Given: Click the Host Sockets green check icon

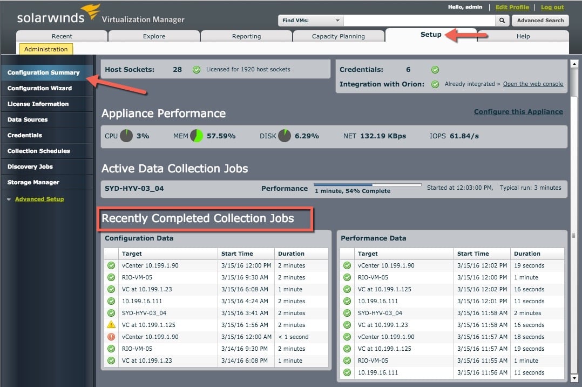Looking at the screenshot, I should point(197,70).
